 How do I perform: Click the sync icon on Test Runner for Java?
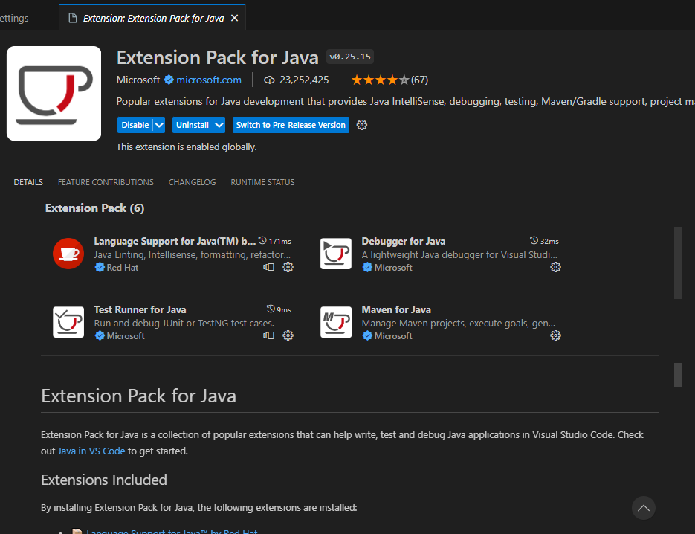pos(268,335)
